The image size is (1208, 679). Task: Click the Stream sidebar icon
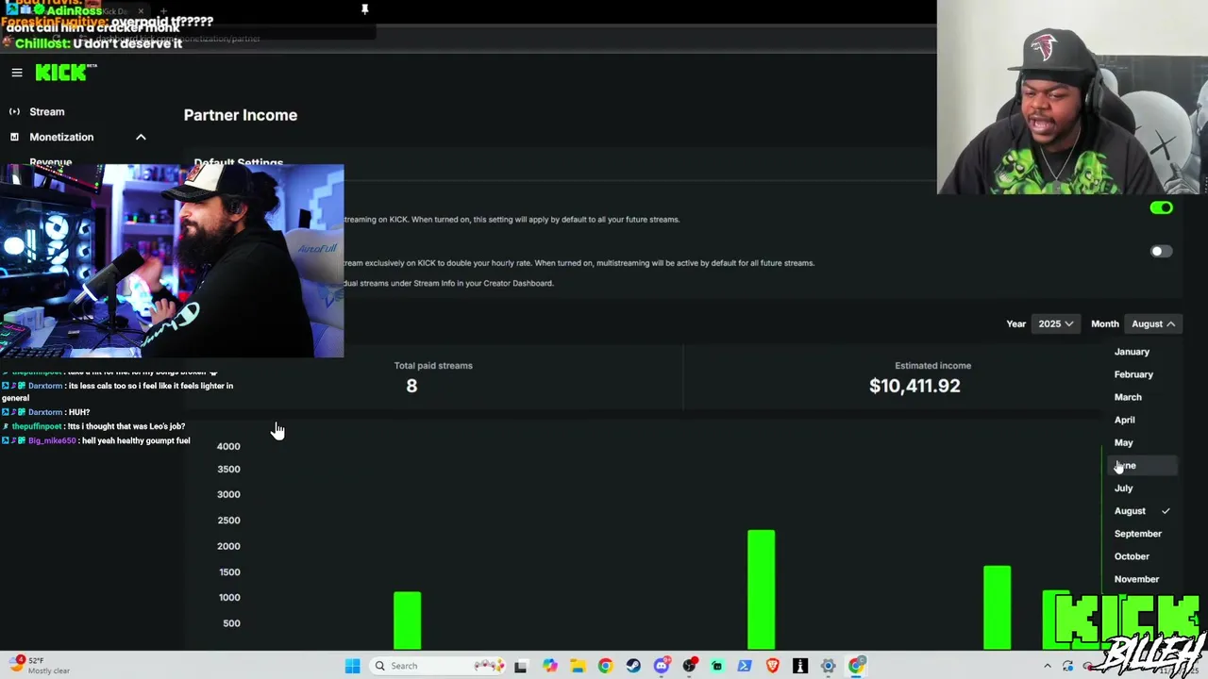pos(14,111)
